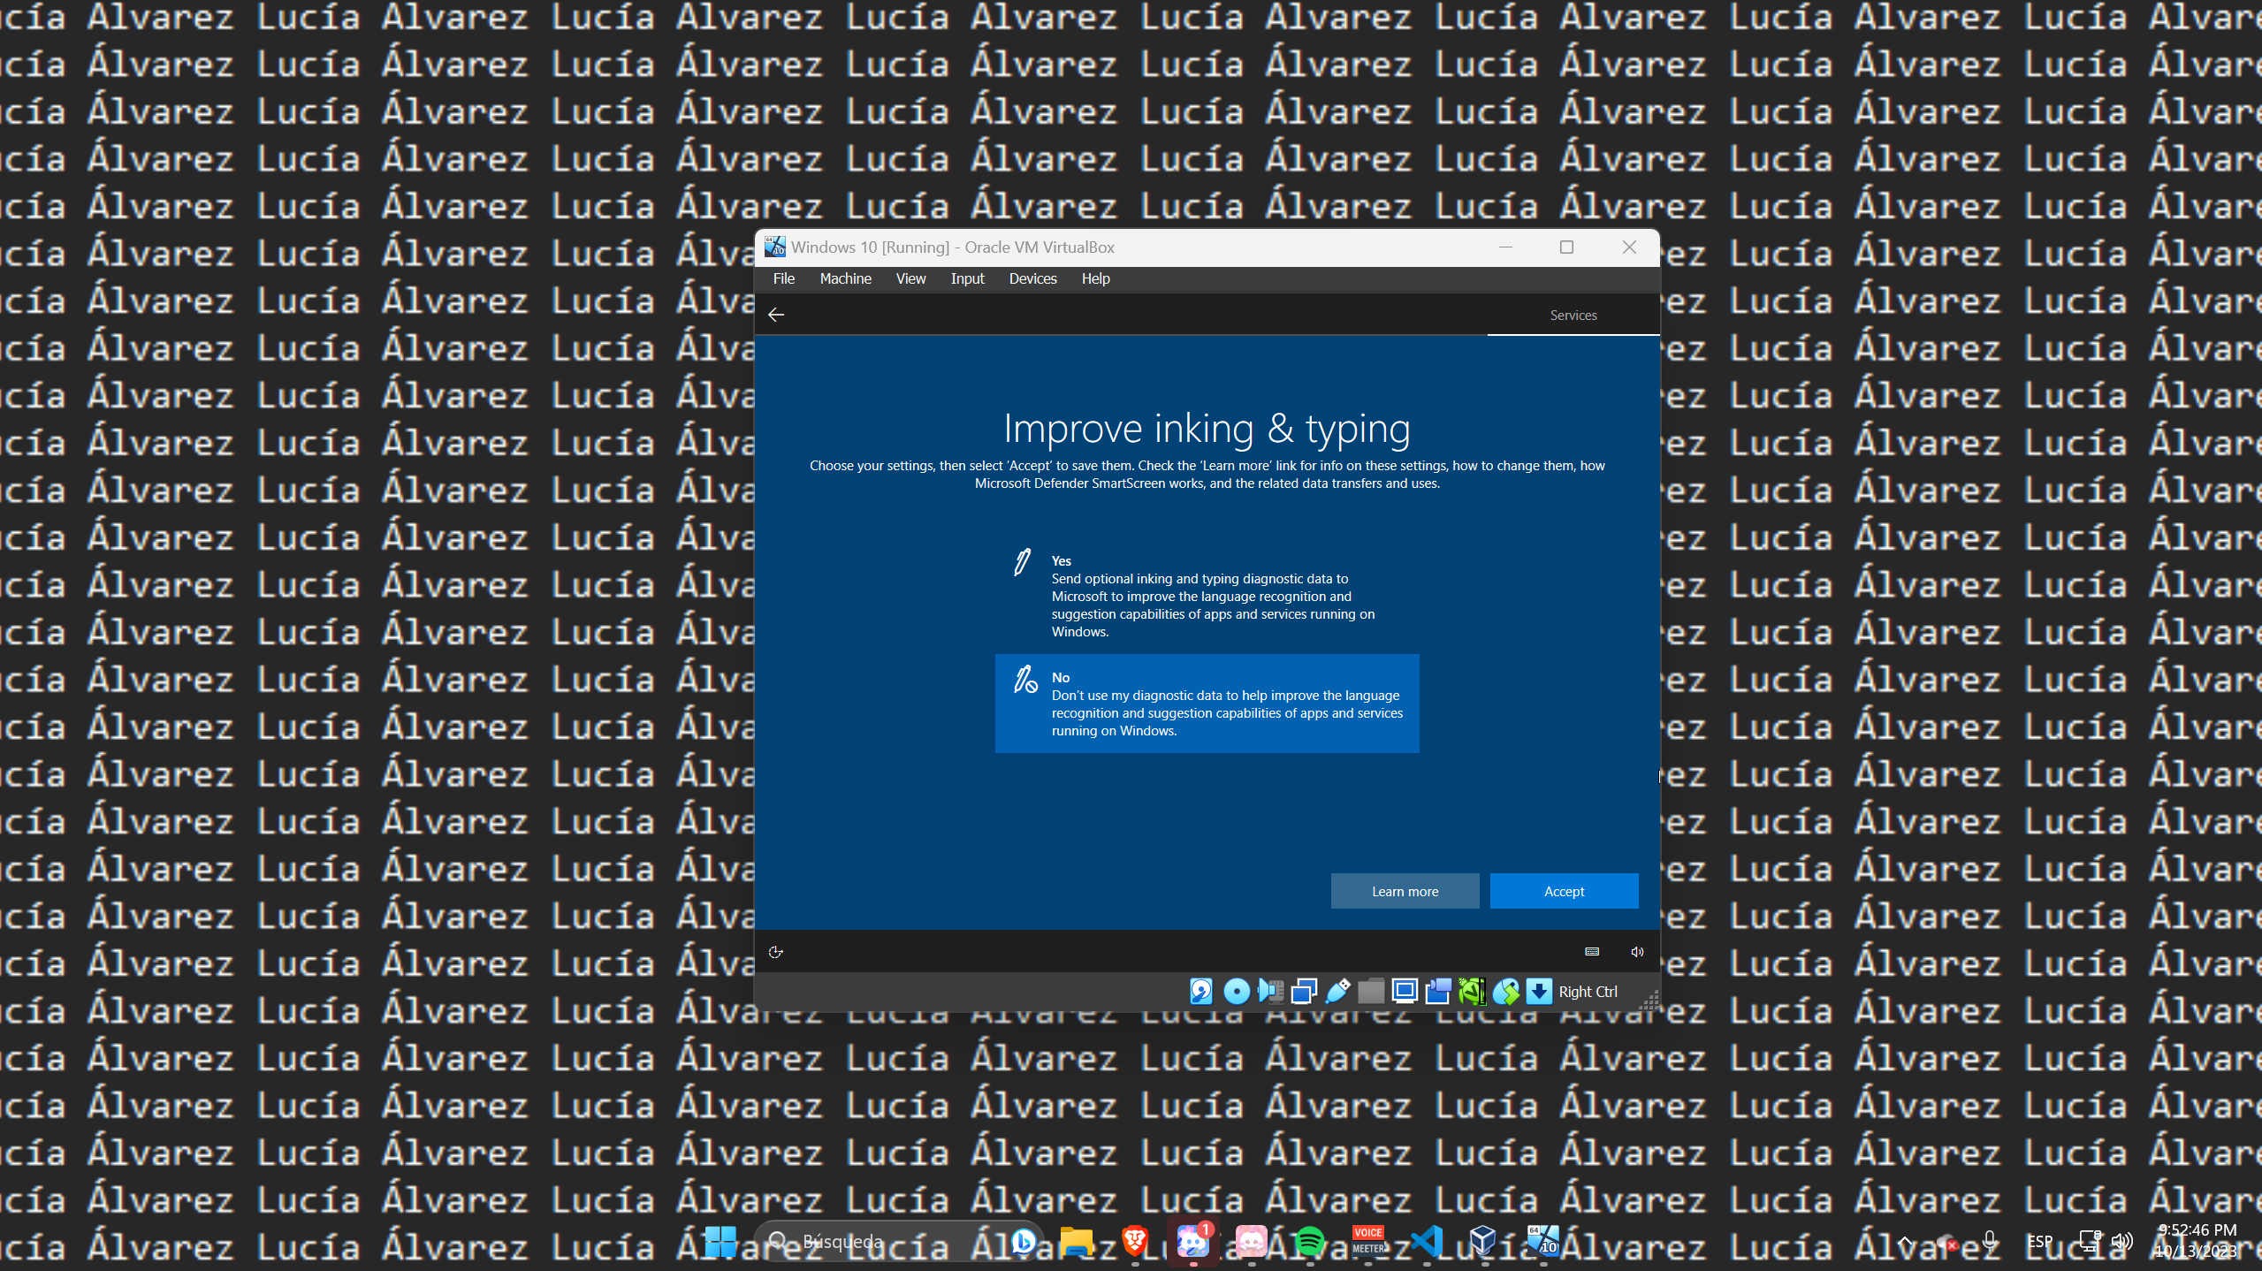
Task: Click the network adapters status icon
Action: coord(1303,992)
